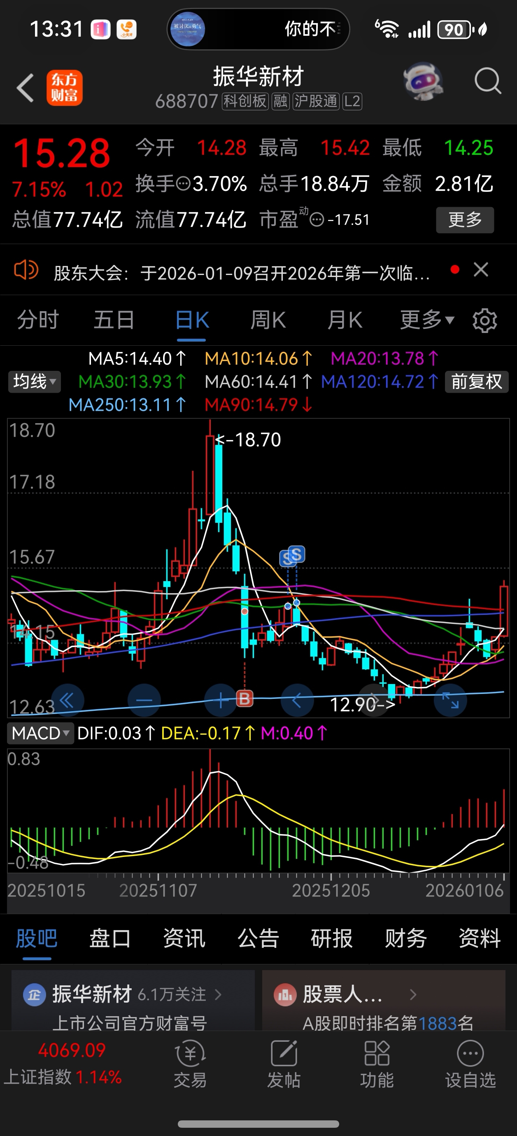Screen dimensions: 517x1136
Task: Tap the 18.70 high price label
Action: [x=249, y=440]
